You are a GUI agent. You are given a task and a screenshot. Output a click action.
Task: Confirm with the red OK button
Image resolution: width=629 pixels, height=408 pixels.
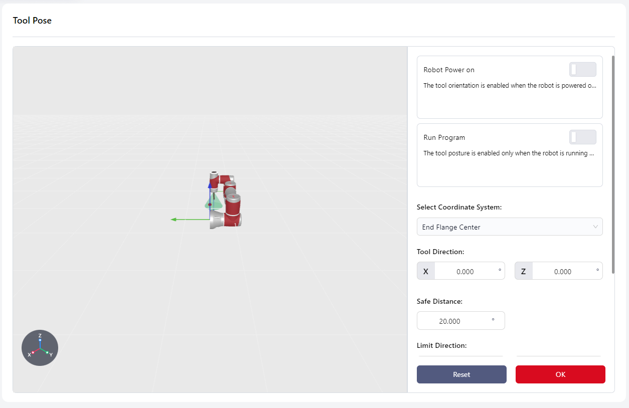(560, 374)
